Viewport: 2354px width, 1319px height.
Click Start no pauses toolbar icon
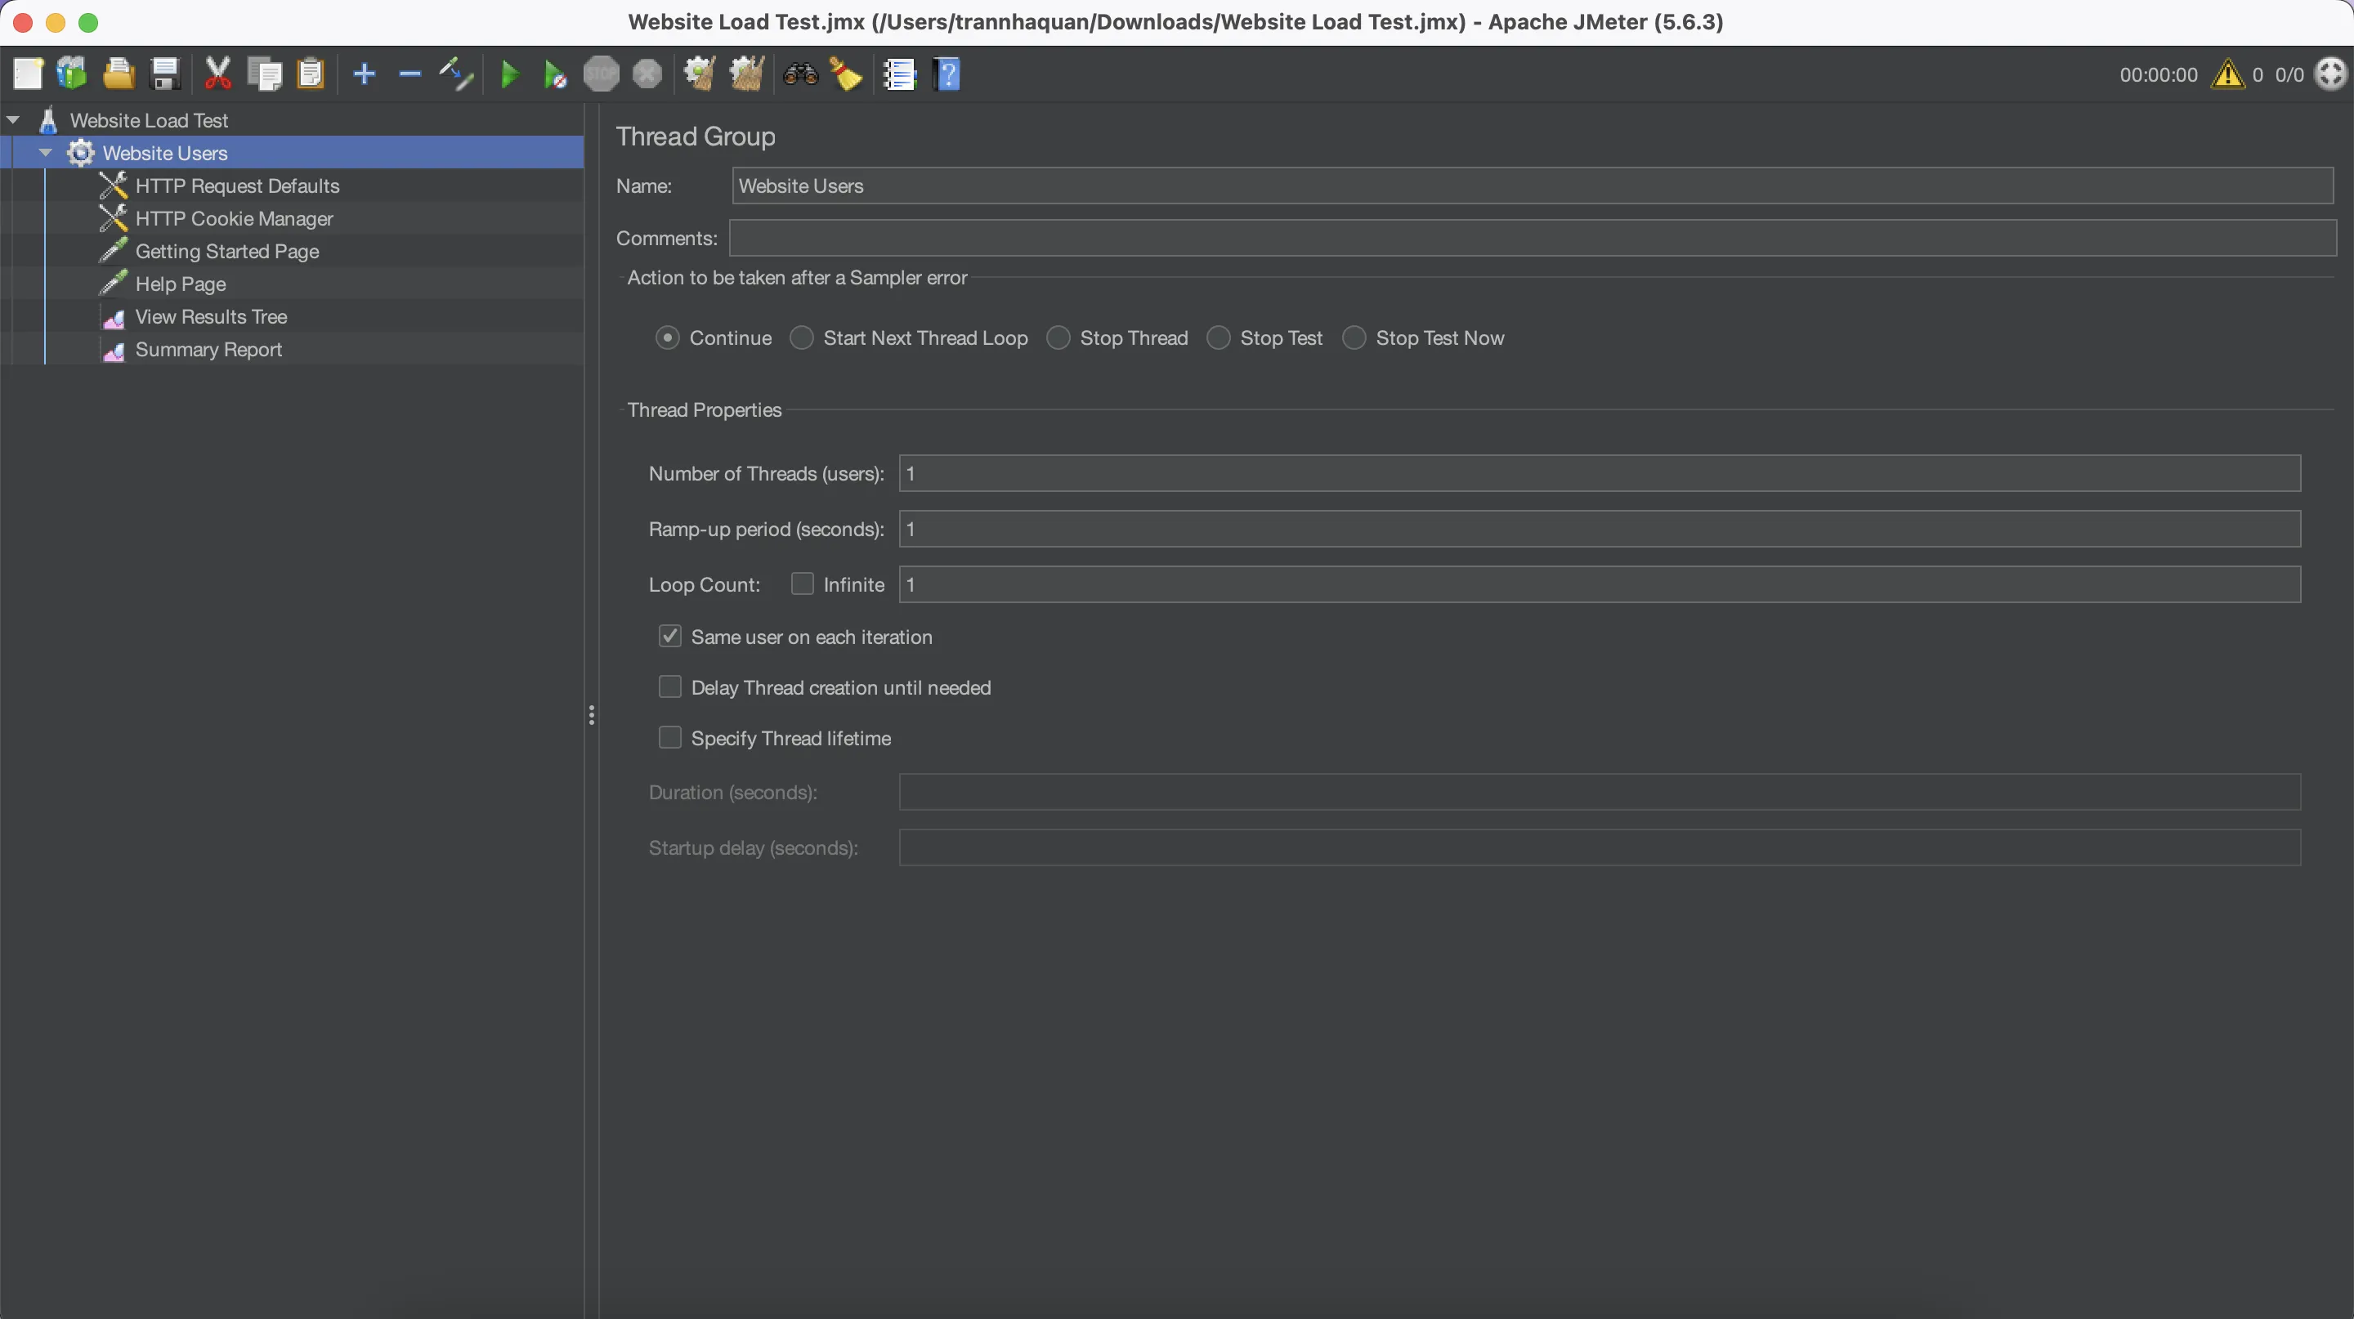coord(555,75)
